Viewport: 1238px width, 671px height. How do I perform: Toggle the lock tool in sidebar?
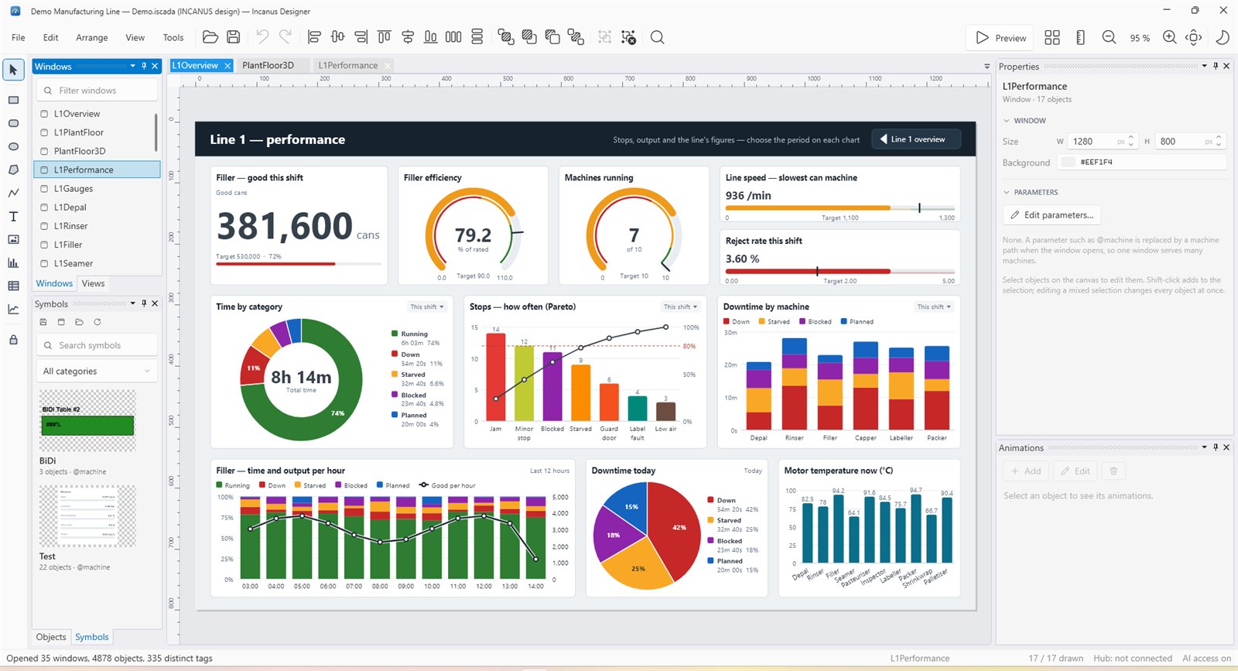tap(13, 340)
